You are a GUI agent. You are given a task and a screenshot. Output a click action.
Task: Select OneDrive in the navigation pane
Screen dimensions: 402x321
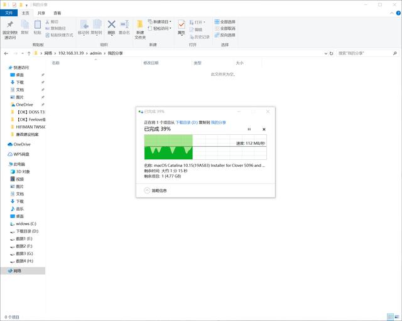point(22,144)
